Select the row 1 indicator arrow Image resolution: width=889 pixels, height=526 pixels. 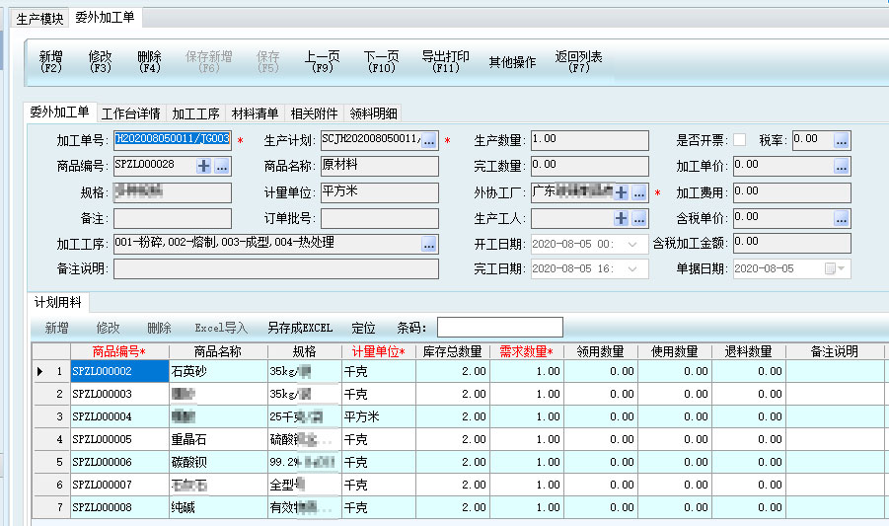point(39,371)
